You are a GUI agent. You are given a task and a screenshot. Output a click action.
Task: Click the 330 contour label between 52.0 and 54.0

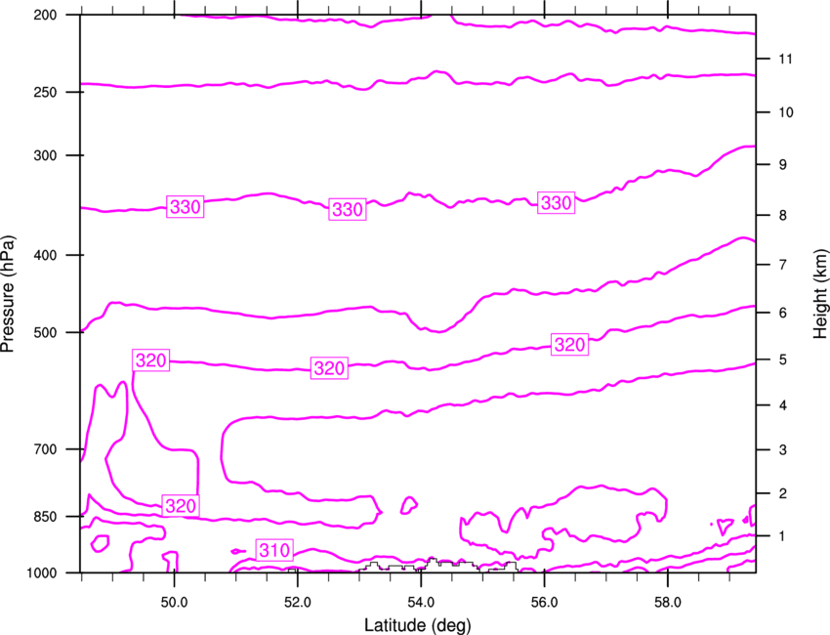[x=348, y=209]
